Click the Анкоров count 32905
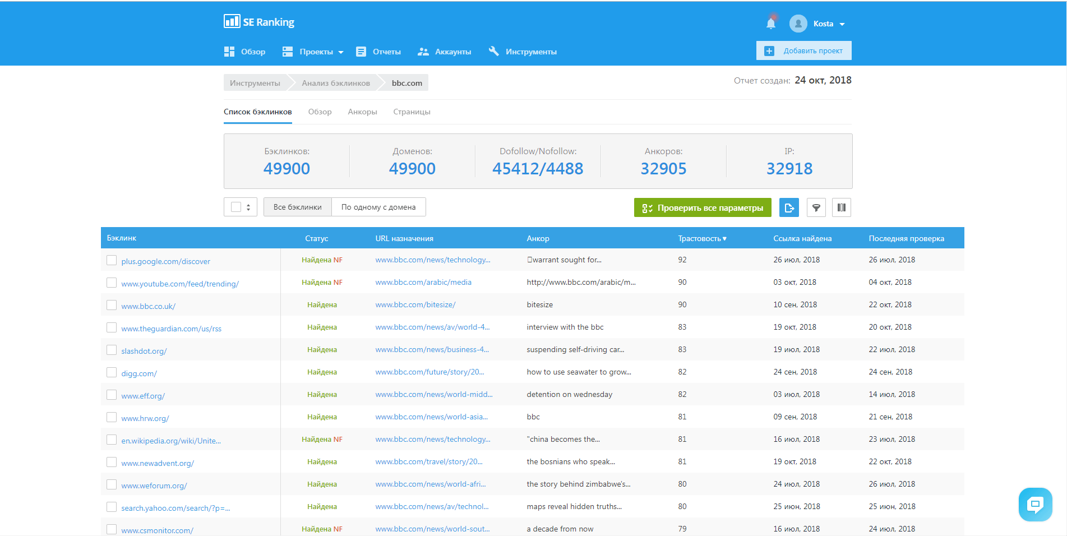Screen dimensions: 1067x536 click(x=663, y=168)
